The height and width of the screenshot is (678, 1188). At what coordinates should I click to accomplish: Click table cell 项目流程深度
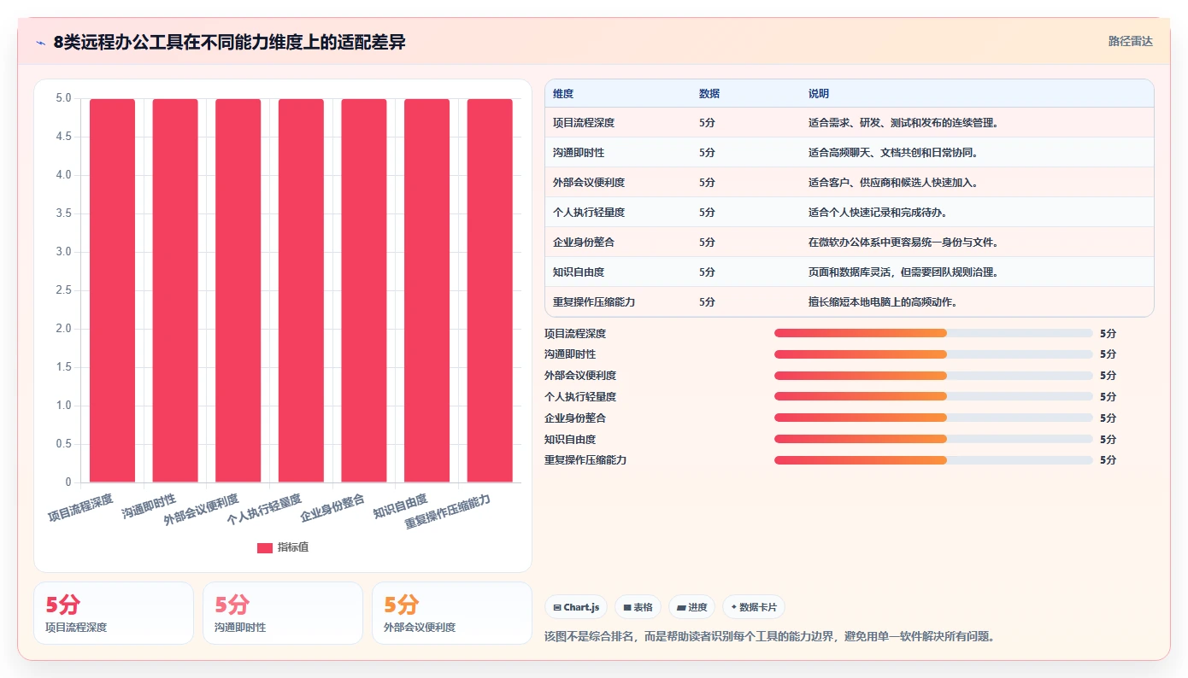pos(584,123)
